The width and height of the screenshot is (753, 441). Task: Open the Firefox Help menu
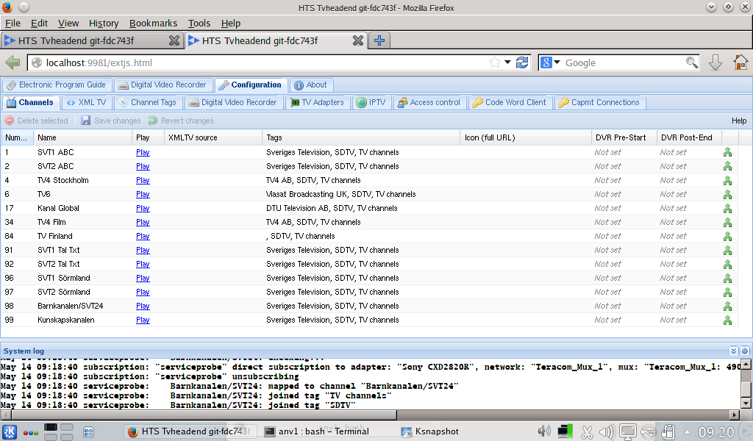[x=230, y=23]
